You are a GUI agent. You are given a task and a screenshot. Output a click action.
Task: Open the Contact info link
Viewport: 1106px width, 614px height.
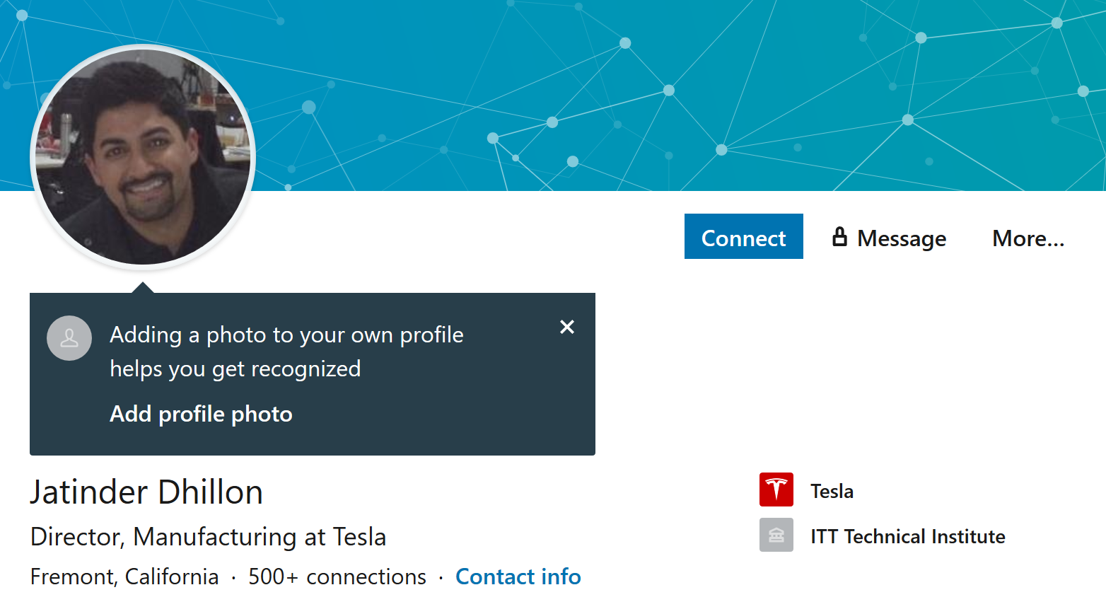518,577
